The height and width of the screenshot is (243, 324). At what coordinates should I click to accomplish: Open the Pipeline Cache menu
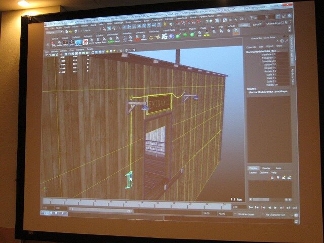(206, 16)
